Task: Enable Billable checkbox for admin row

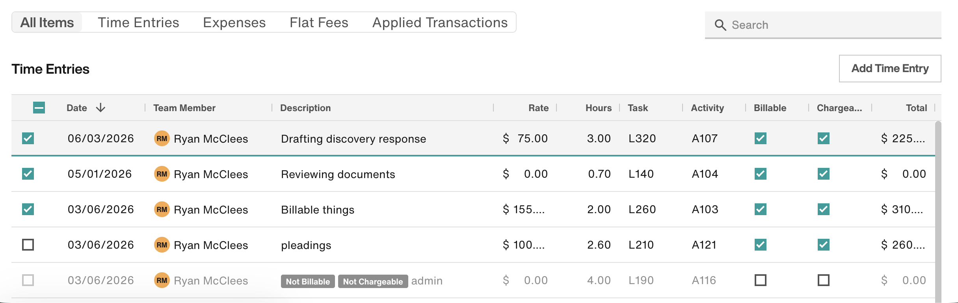Action: coord(761,280)
